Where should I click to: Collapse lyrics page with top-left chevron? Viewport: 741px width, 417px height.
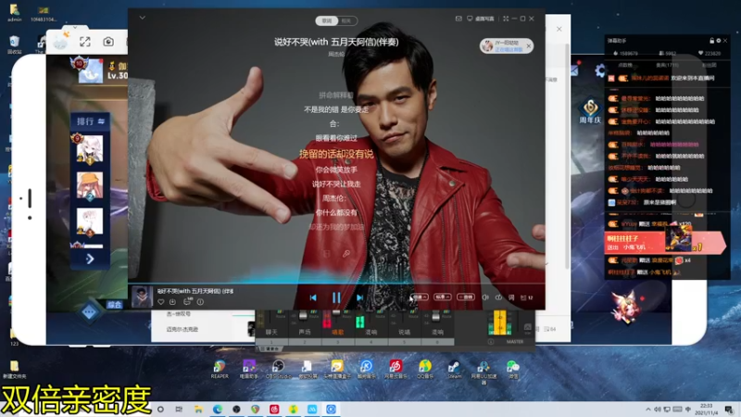coord(143,18)
